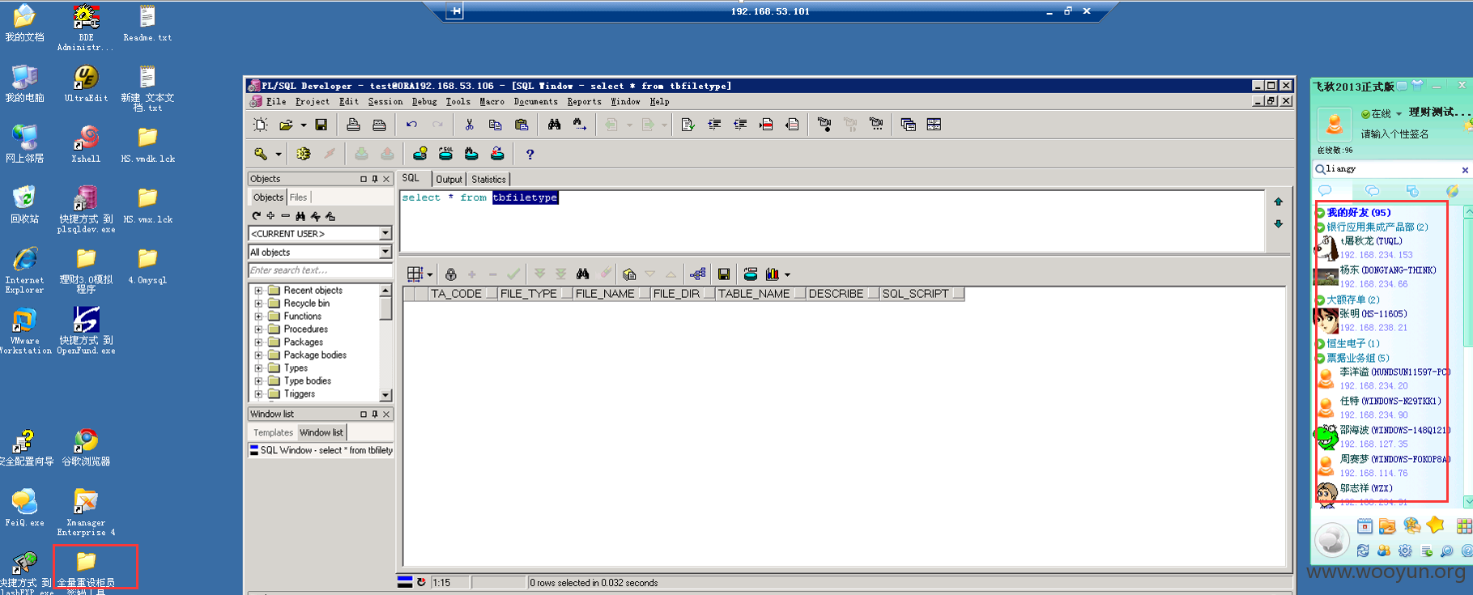
Task: Click the padlock Edit data icon in results toolbar
Action: 451,274
